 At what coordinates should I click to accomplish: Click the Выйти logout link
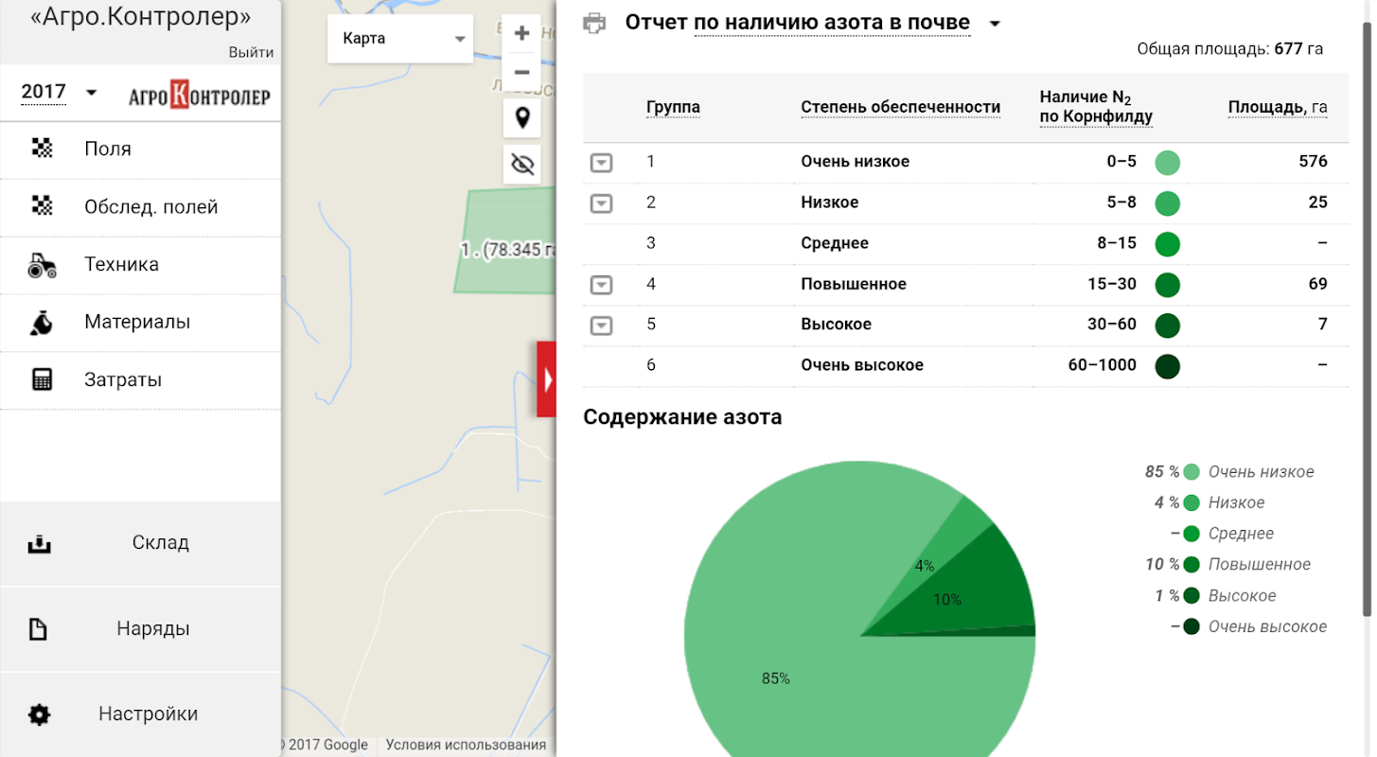(251, 53)
